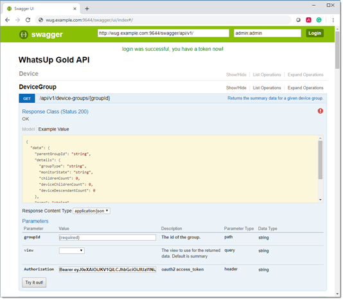
Task: Open the green Grammarly extension icon
Action: point(319,20)
